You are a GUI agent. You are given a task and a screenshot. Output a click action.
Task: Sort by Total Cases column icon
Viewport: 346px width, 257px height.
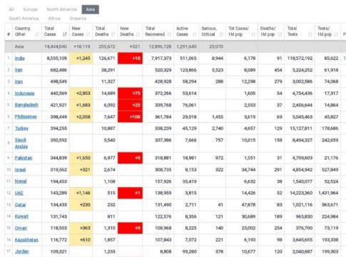[x=65, y=34]
